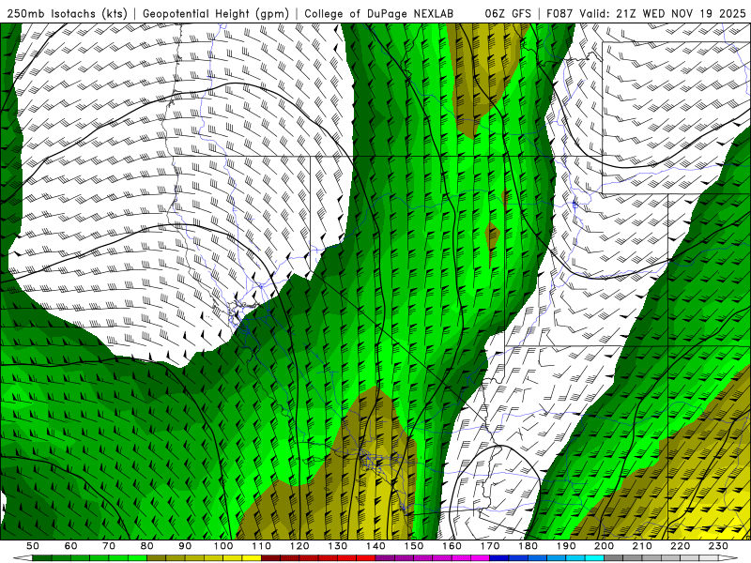Screen dimensions: 751x563
Task: Click the "College of DuPage NEXLAB" label
Action: tap(379, 14)
